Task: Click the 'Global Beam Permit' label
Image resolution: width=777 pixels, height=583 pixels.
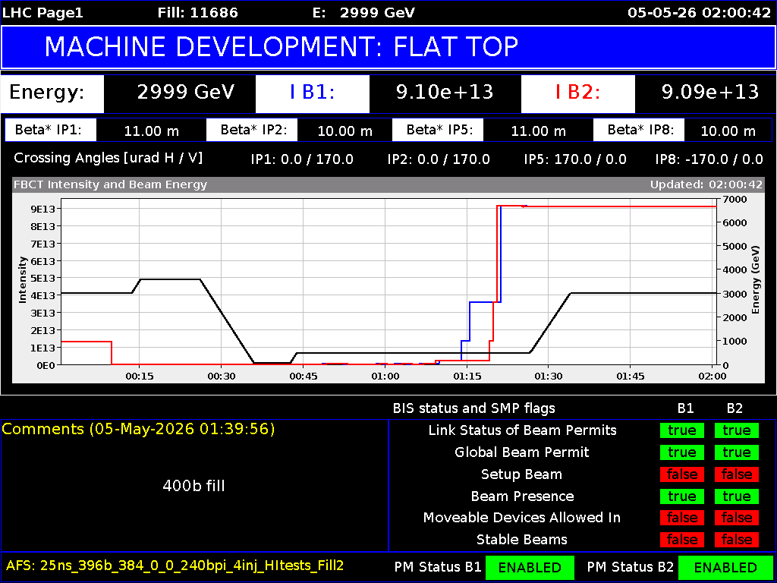Action: tap(522, 452)
